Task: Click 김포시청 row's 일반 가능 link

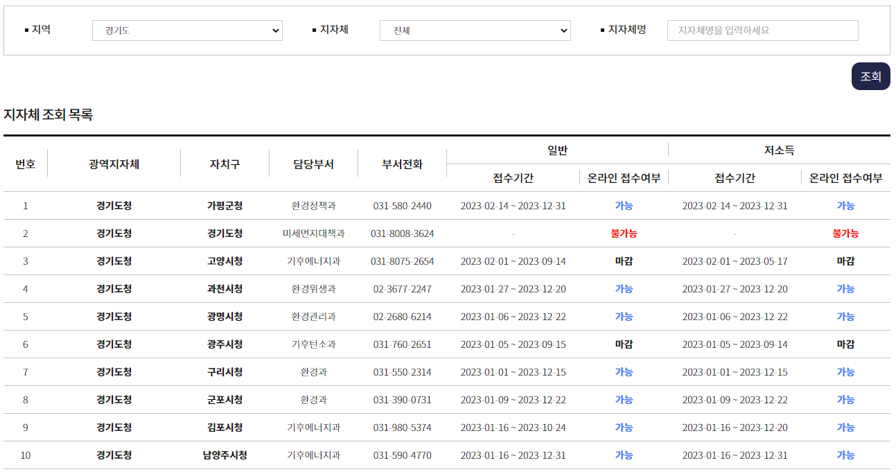Action: click(x=624, y=428)
